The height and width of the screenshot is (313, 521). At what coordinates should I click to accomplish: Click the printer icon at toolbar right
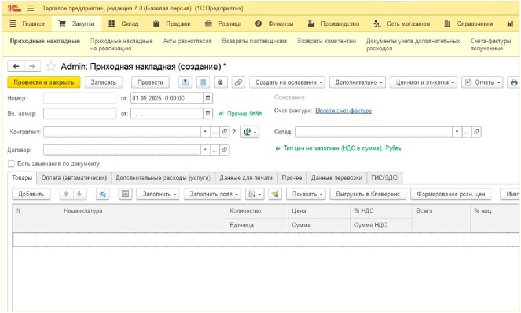513,82
